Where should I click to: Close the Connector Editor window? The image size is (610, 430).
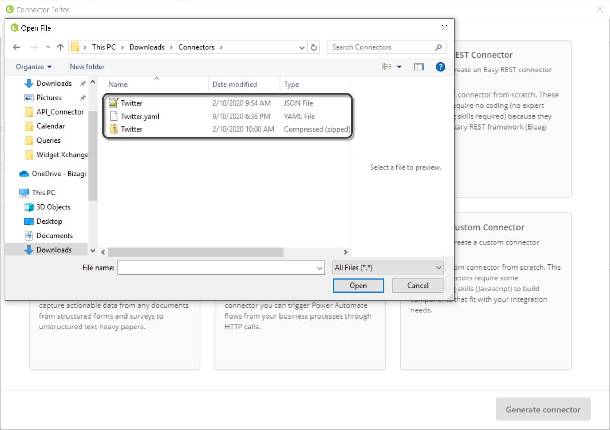(600, 10)
